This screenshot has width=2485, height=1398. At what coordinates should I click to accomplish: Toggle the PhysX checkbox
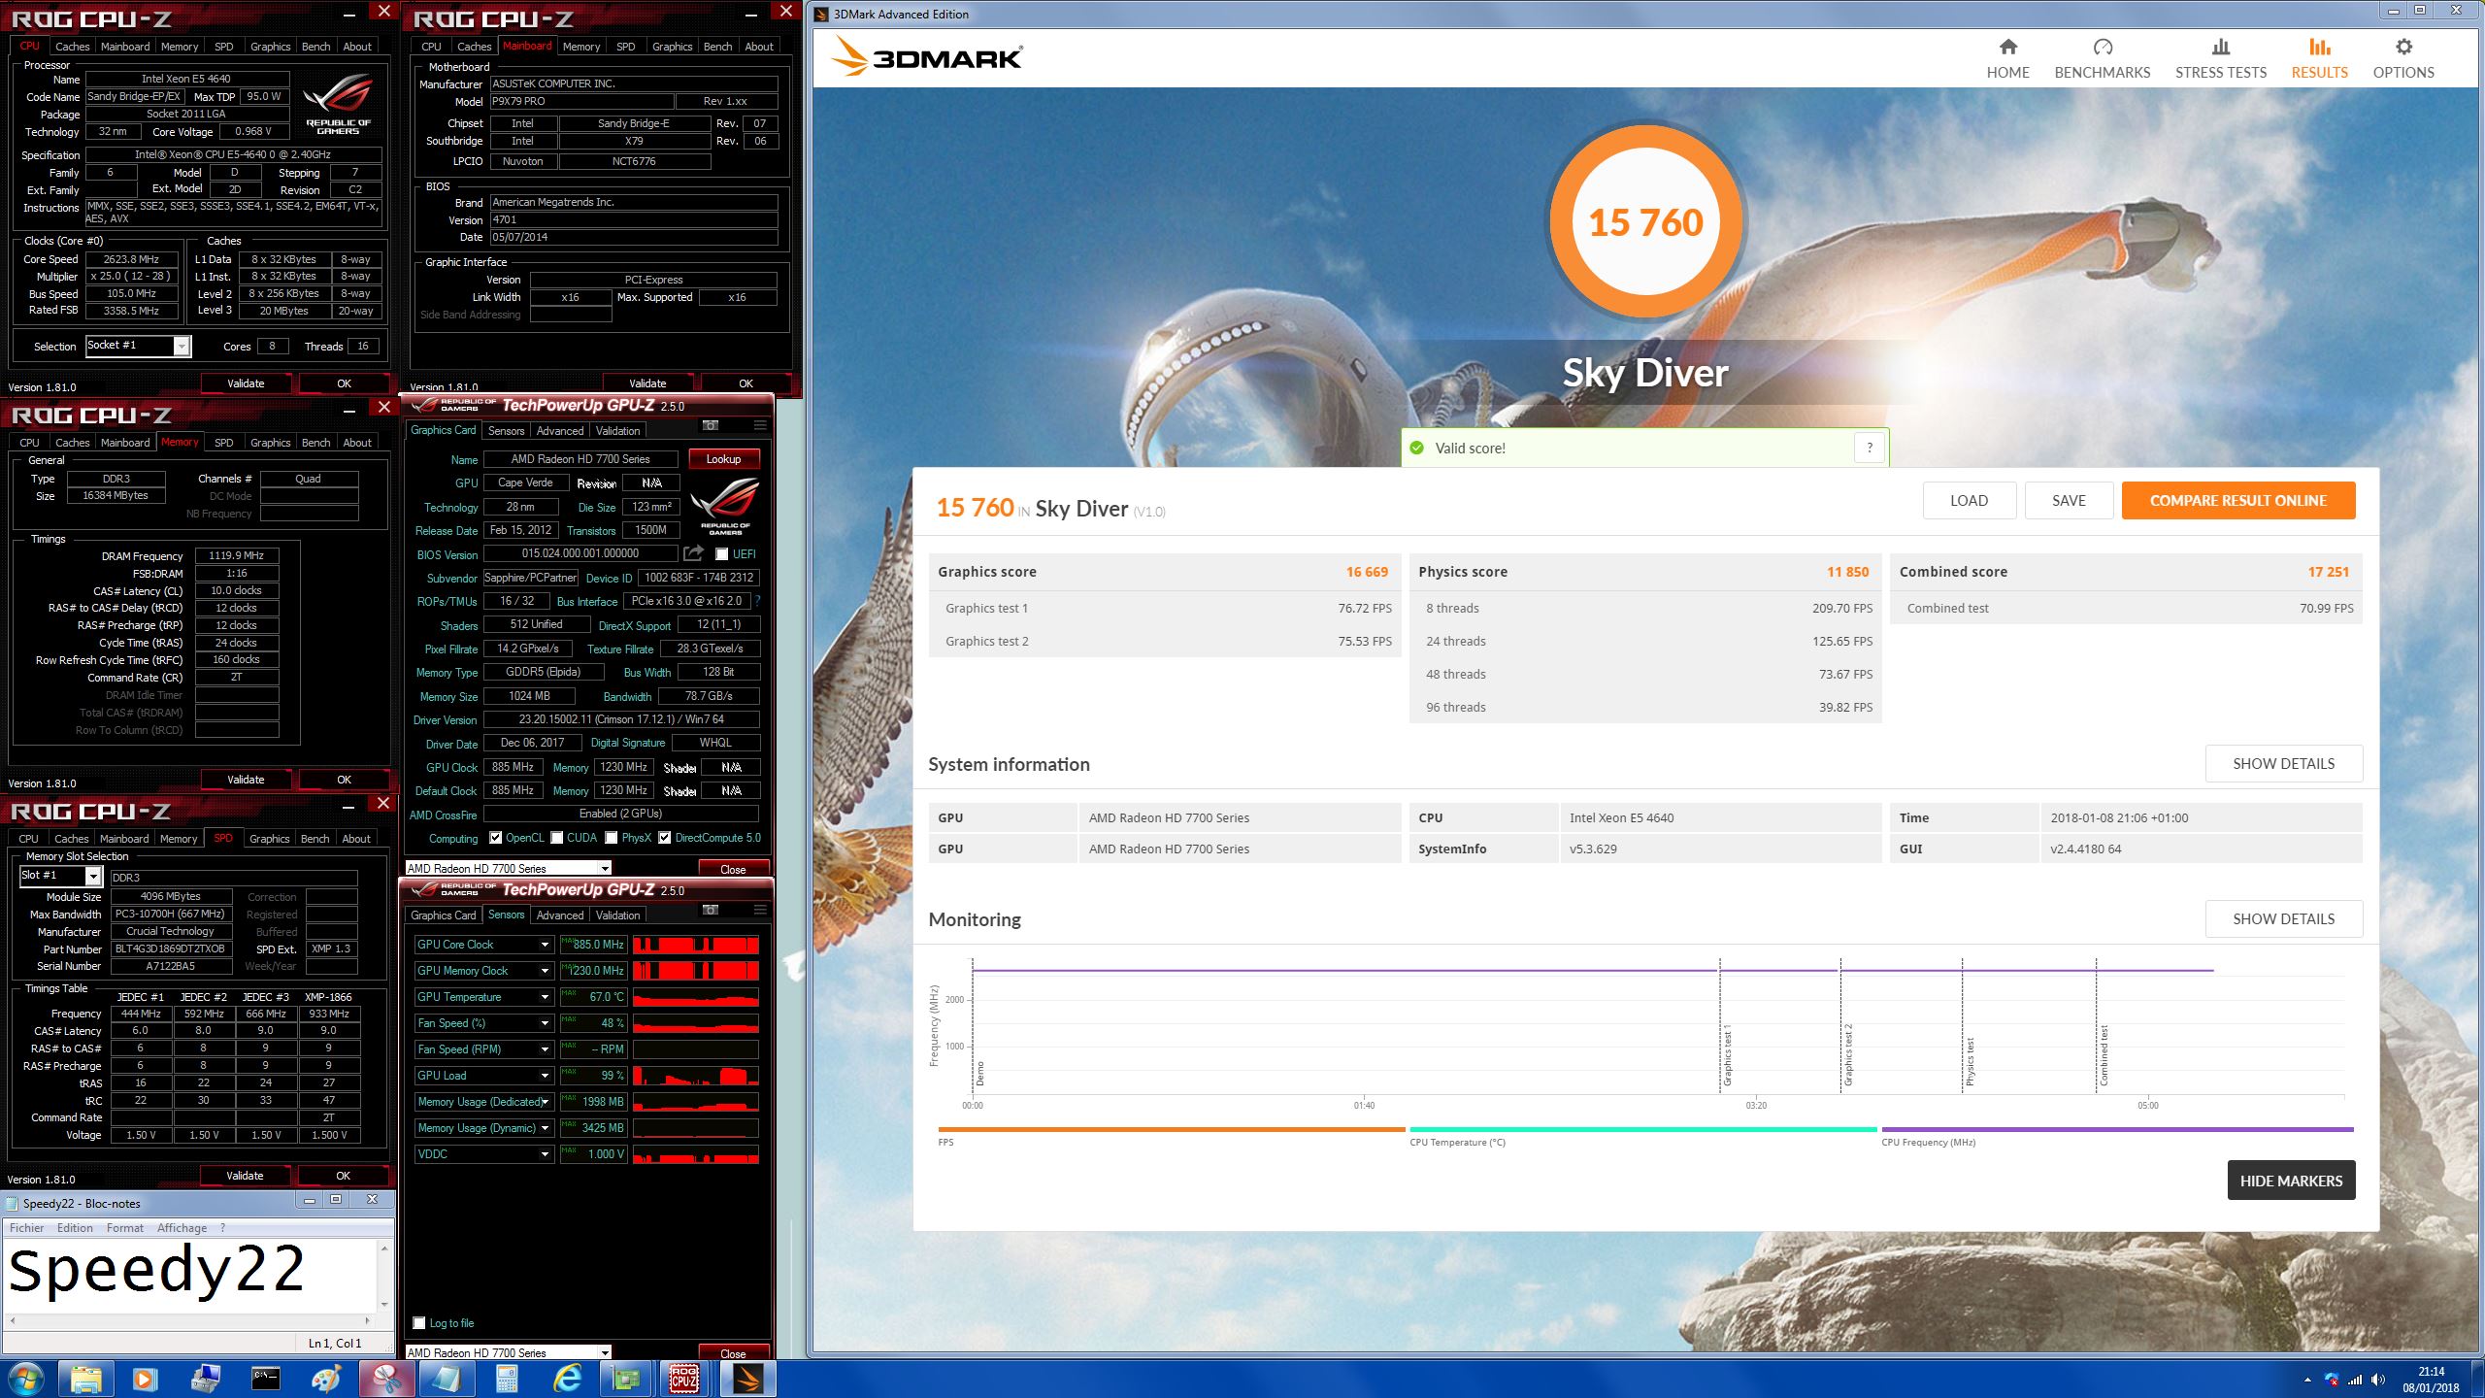click(x=612, y=838)
